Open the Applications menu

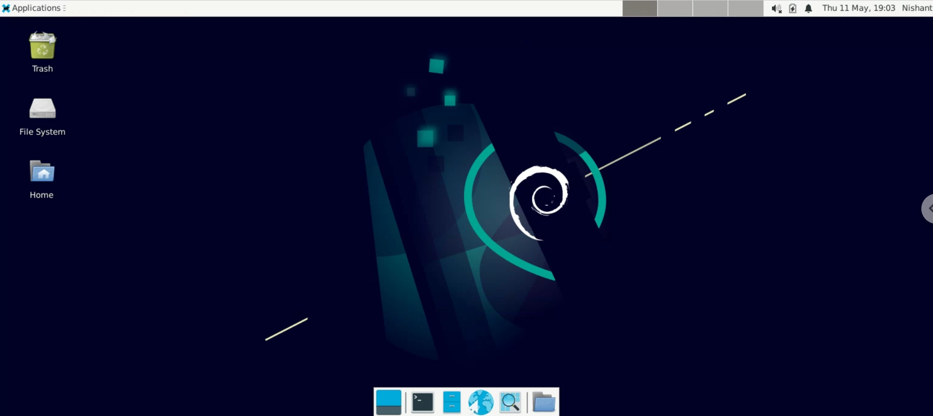[34, 8]
